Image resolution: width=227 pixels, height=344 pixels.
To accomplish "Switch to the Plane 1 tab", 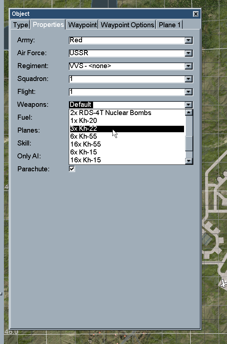I will tap(169, 25).
